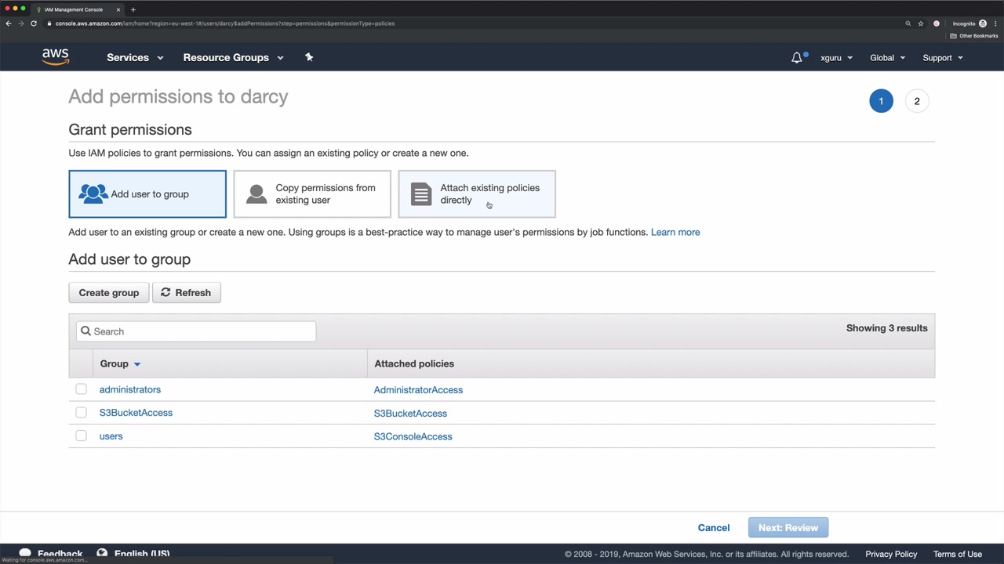Open the S3BucketAccess policy link
Image resolution: width=1004 pixels, height=564 pixels.
coord(410,414)
